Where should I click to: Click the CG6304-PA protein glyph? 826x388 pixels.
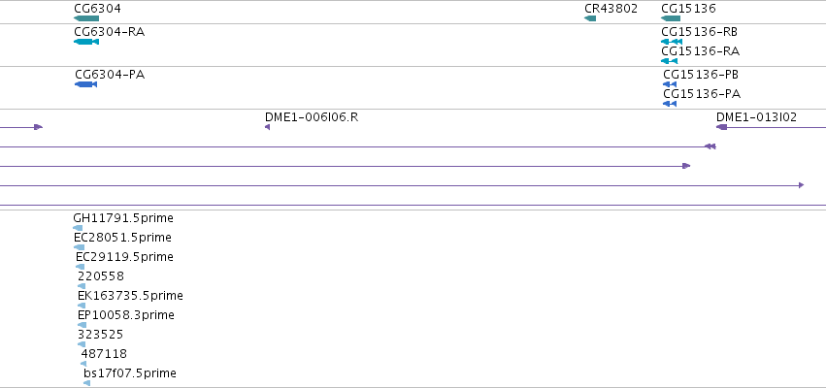(x=85, y=84)
